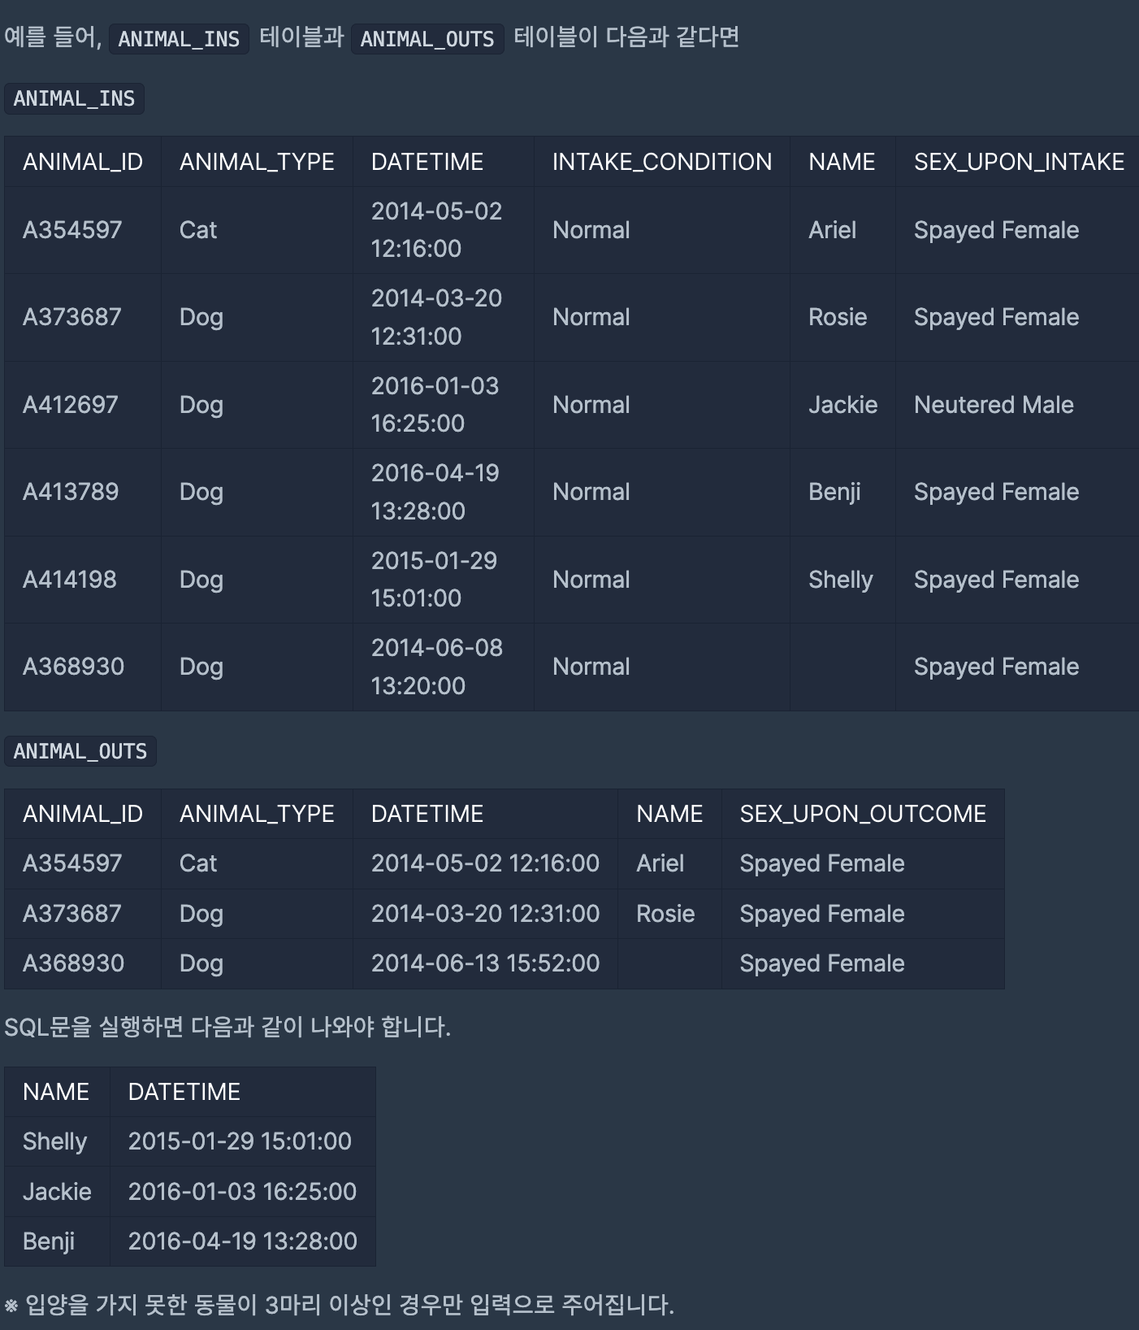Click the SEX_UPON_INTAKE column header
The height and width of the screenshot is (1330, 1139).
(x=1019, y=162)
